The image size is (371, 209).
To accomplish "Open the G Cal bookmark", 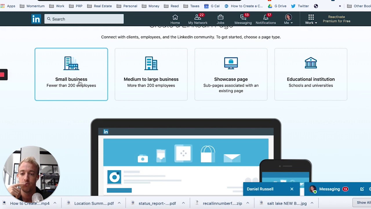I will click(212, 6).
